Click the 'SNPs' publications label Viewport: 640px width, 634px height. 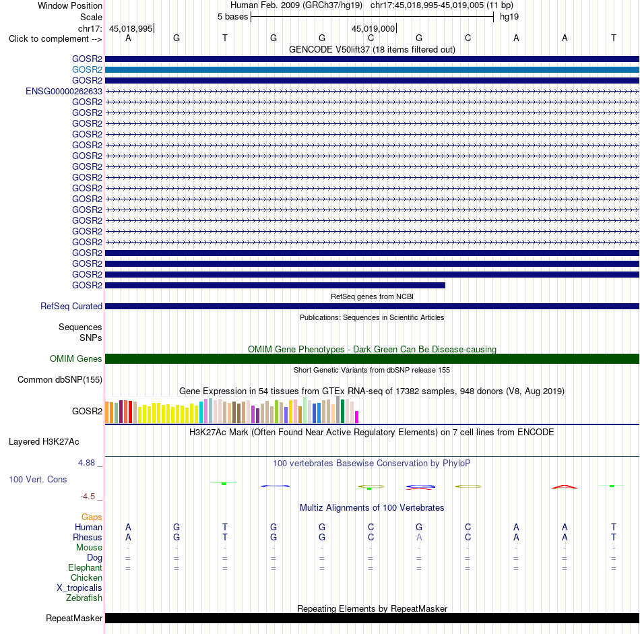(91, 338)
